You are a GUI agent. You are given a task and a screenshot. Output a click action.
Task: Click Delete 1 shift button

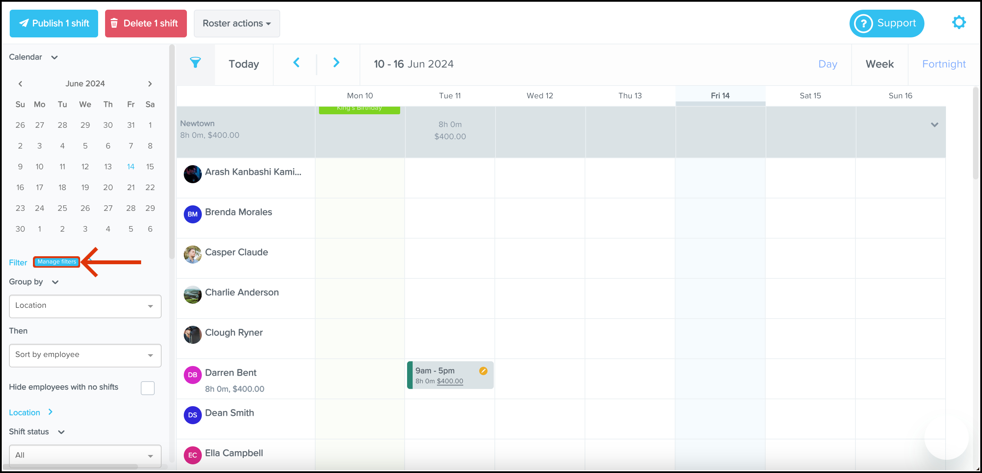(x=146, y=24)
